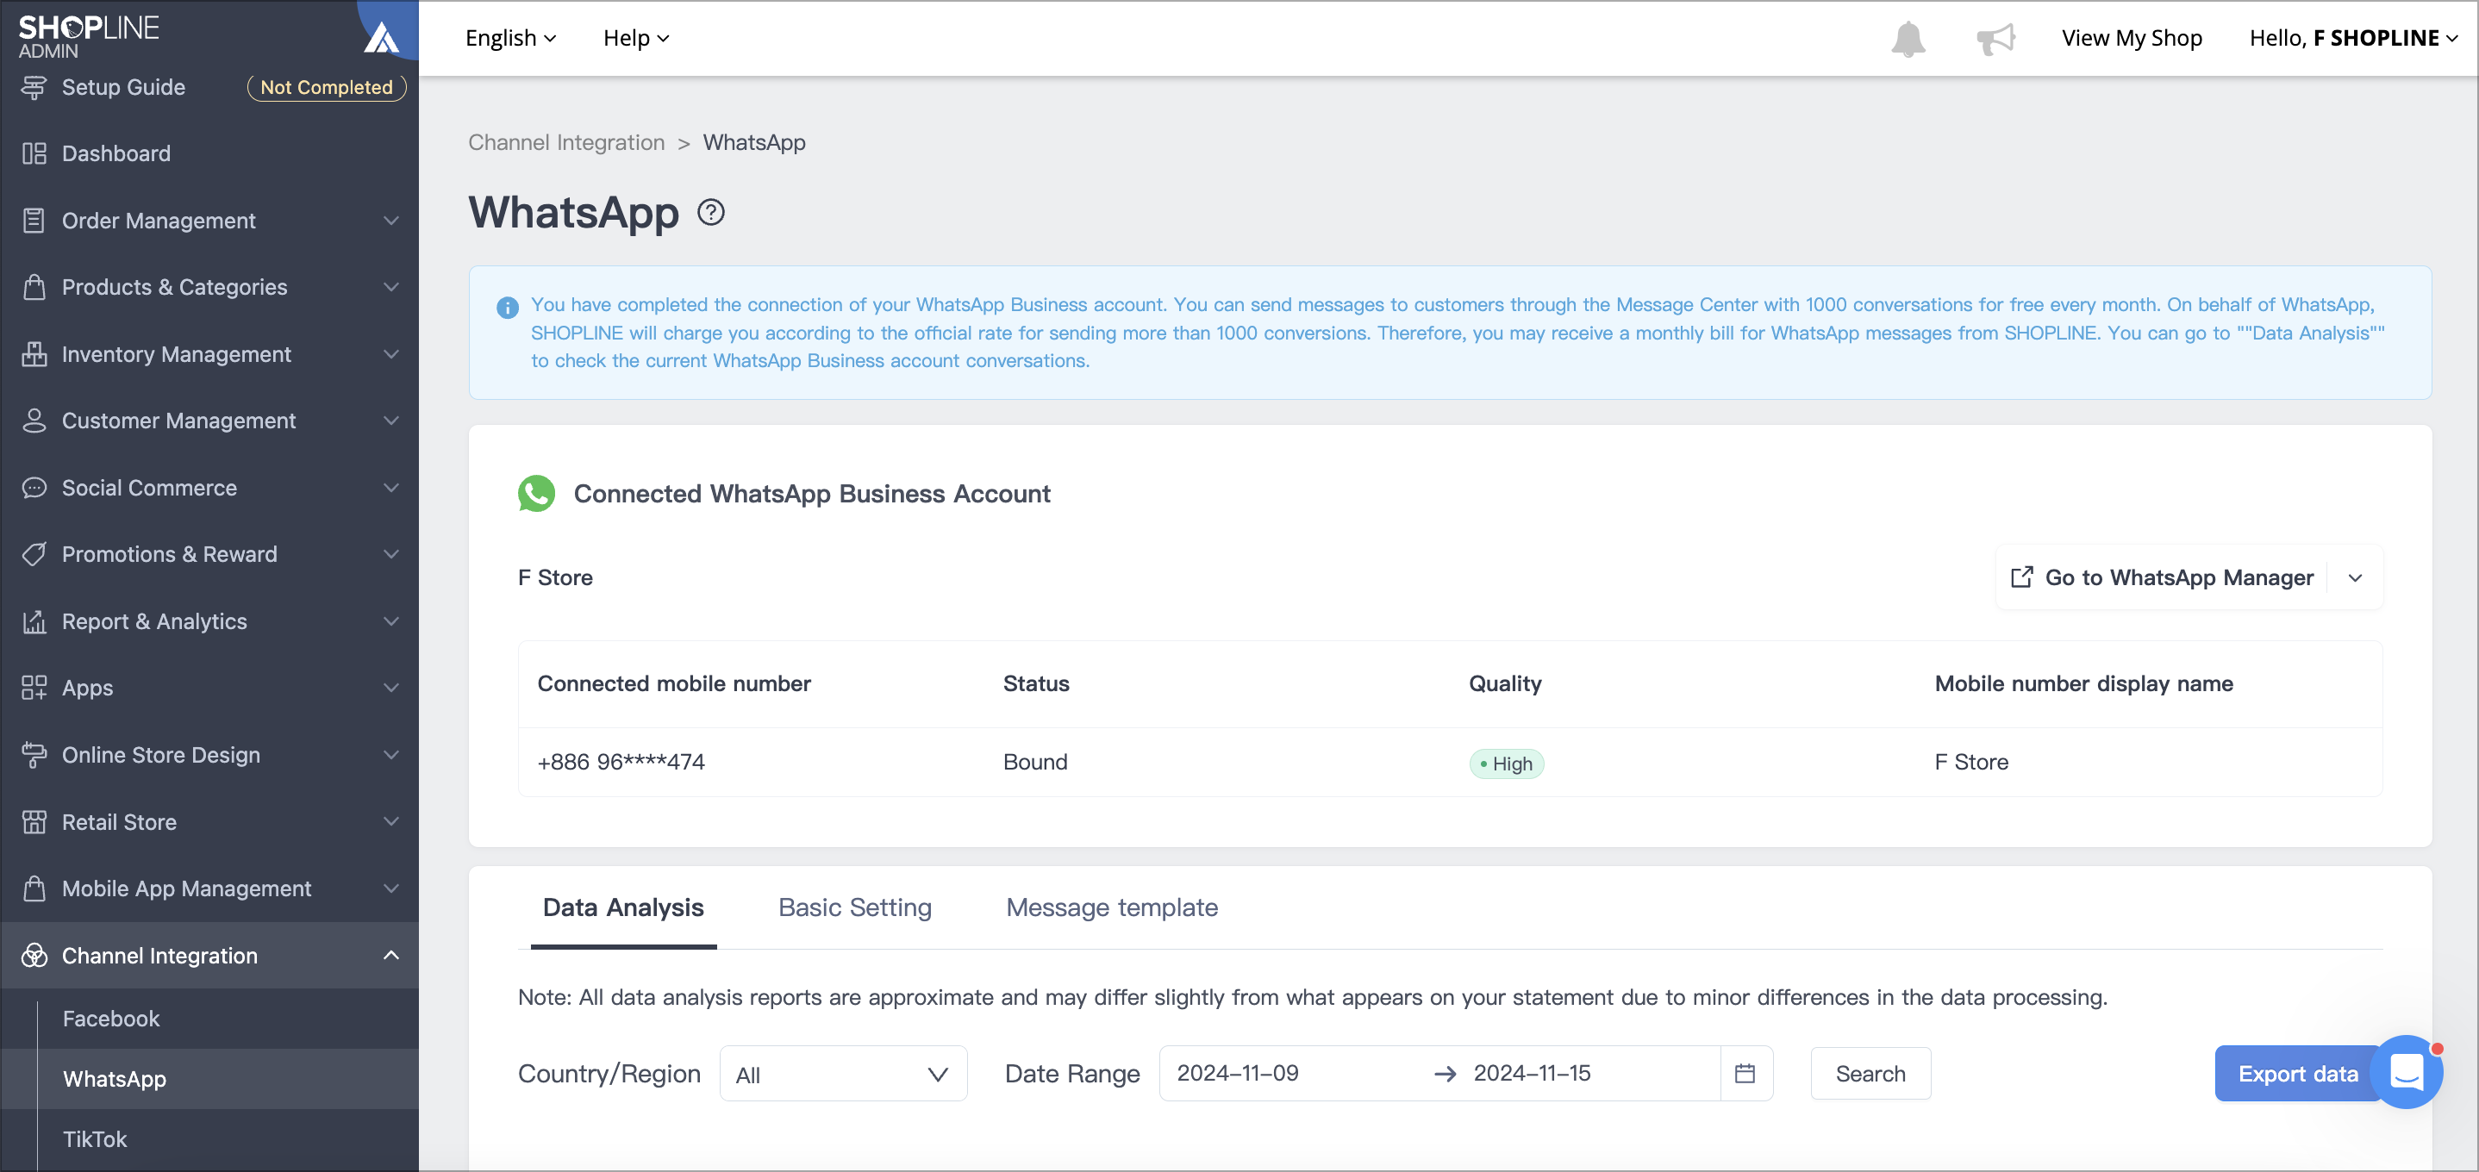Expand the Inventory Management chevron
Screen dimensions: 2479x1172
pyautogui.click(x=390, y=354)
